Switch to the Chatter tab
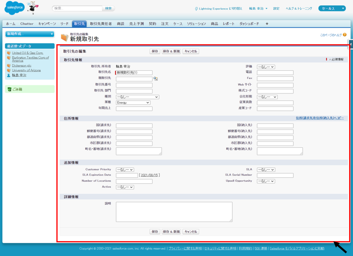 pyautogui.click(x=27, y=24)
